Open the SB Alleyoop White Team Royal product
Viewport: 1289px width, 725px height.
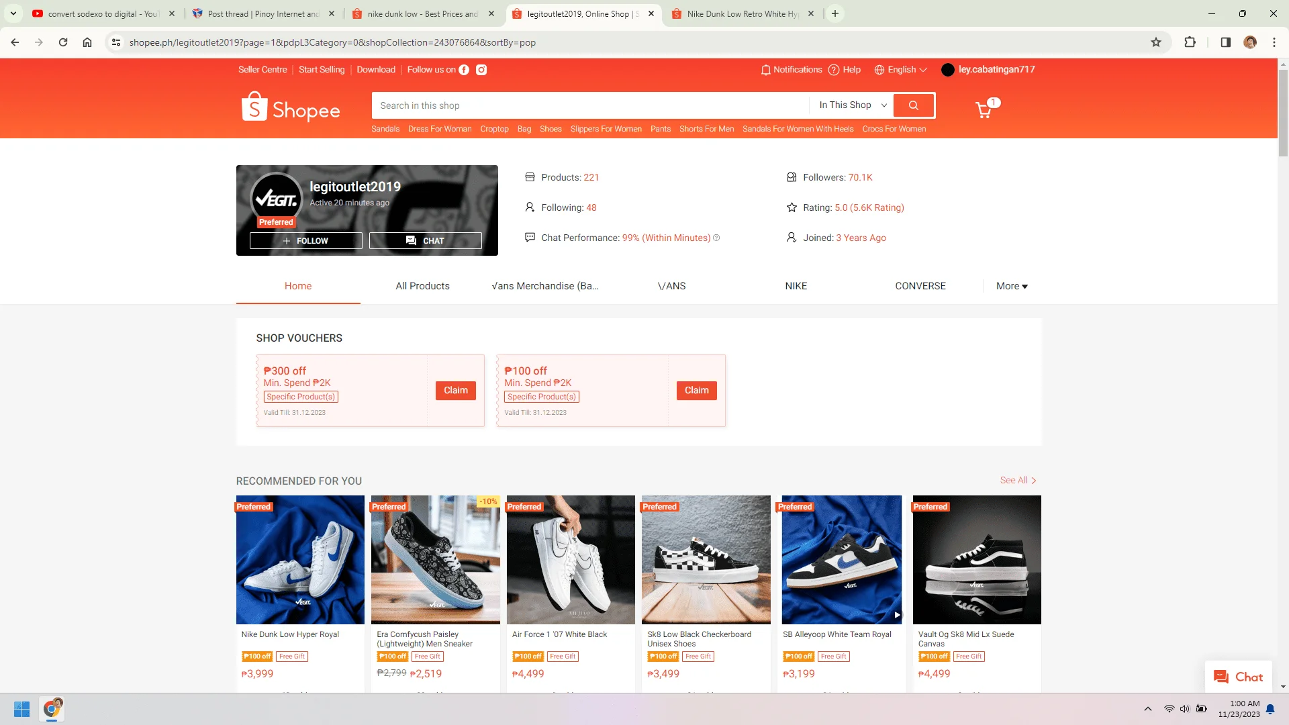841,594
